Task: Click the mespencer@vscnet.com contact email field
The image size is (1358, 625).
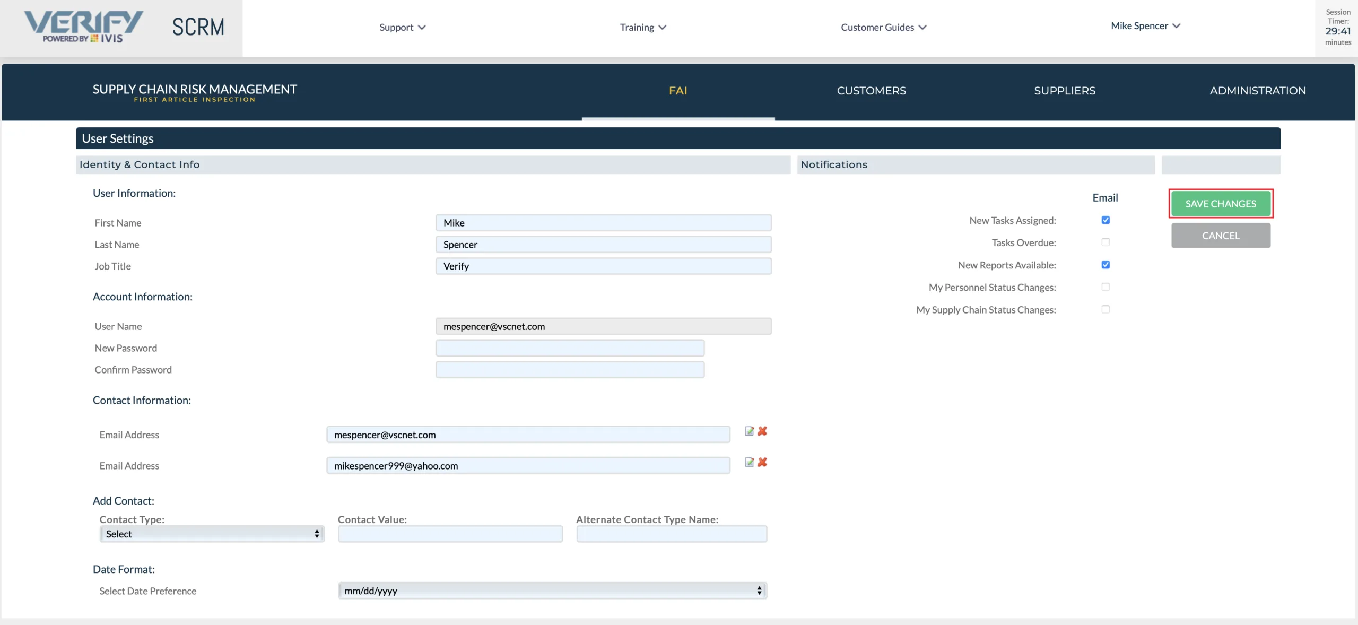Action: point(528,435)
